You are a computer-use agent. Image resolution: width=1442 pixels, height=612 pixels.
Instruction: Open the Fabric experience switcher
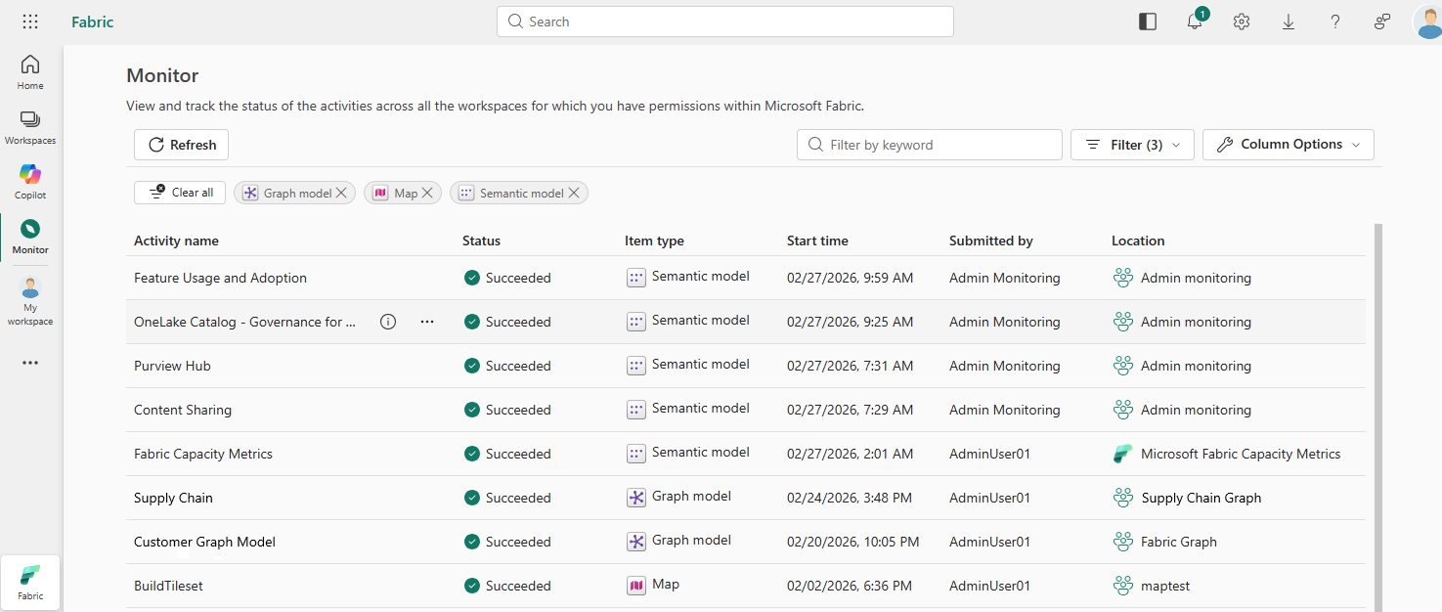point(30,582)
